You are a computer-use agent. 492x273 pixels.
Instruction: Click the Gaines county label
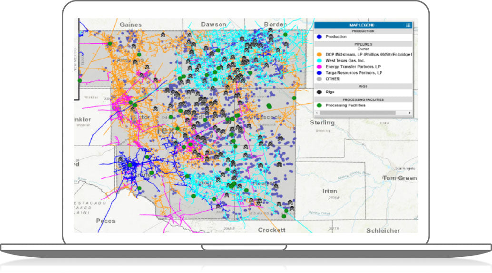point(131,24)
